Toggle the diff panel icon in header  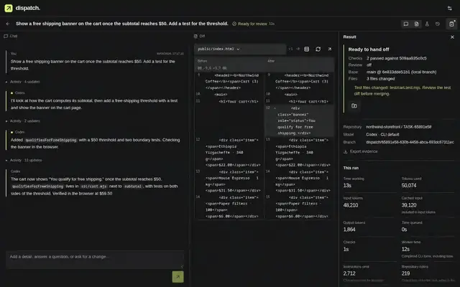[x=417, y=24]
